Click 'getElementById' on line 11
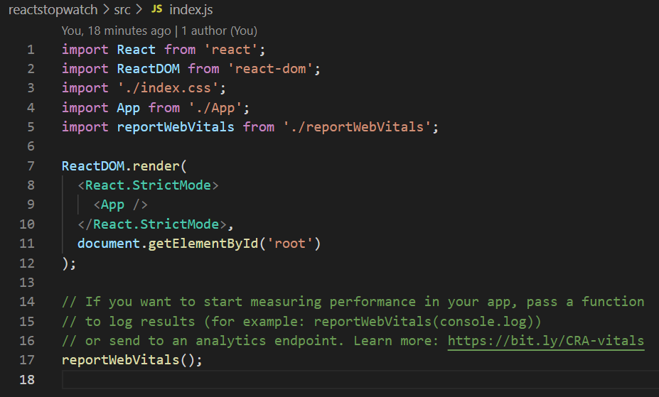 coord(203,244)
